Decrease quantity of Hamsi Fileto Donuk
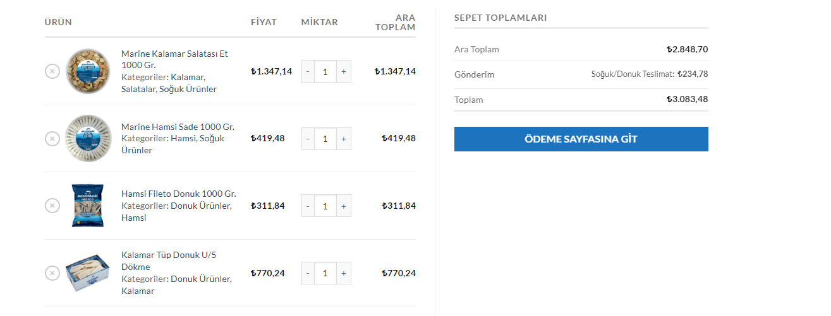 308,206
